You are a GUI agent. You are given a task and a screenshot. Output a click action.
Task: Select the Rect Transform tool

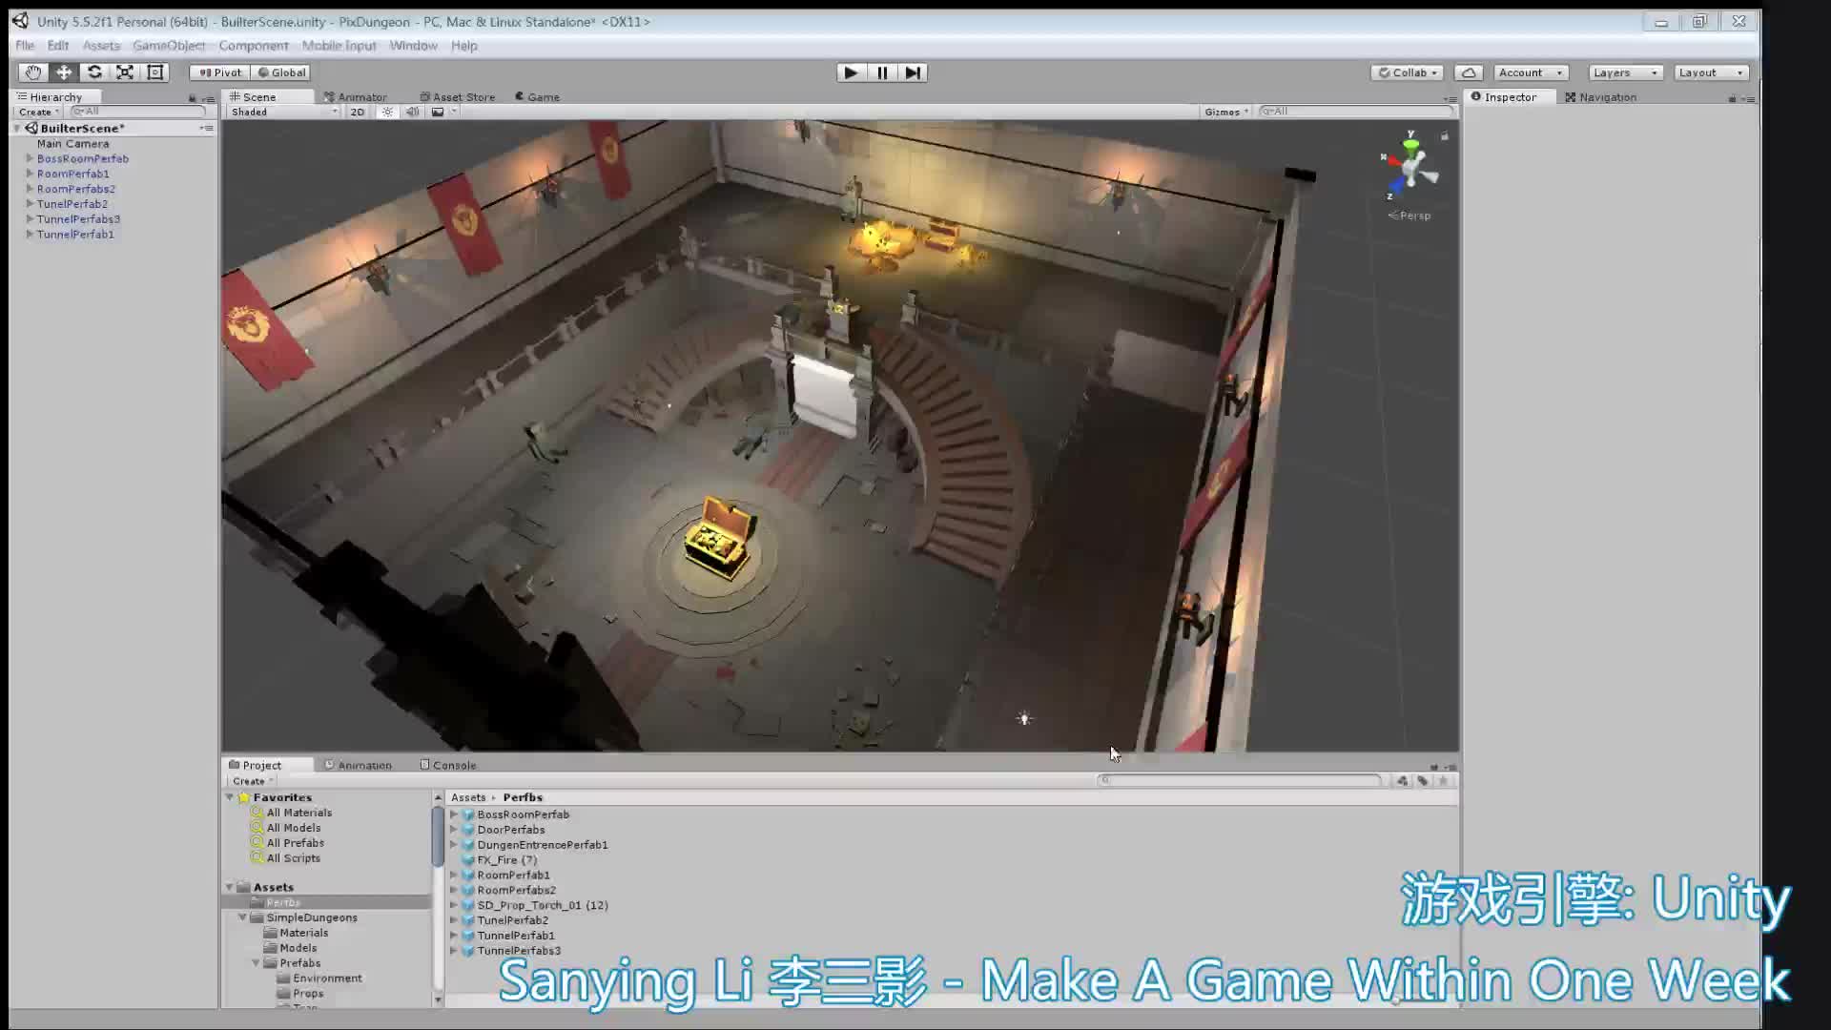point(155,72)
